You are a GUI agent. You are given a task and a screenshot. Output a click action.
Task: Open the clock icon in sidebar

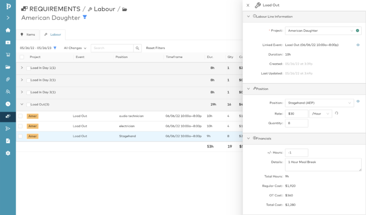pos(8,104)
